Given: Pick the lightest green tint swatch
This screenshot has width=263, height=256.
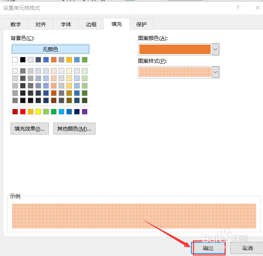Looking at the screenshot, I should pos(85,71).
